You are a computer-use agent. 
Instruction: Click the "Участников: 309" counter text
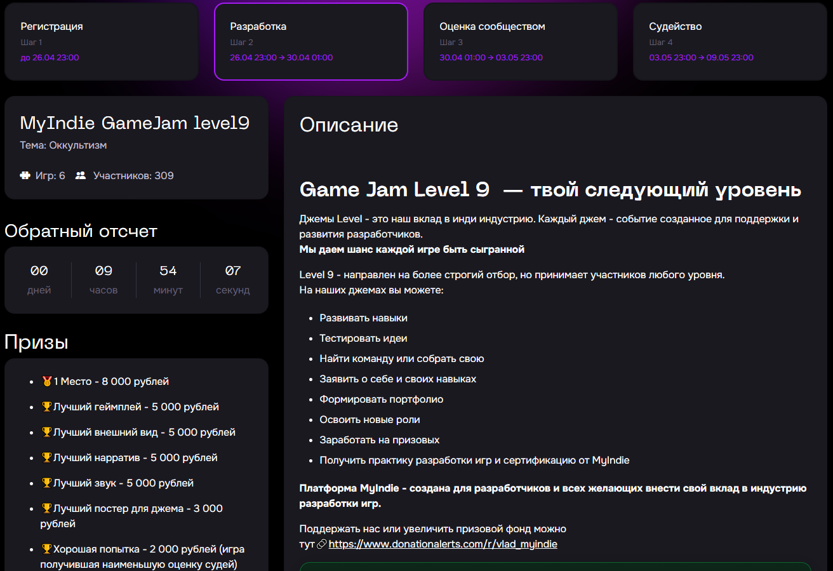tap(133, 175)
